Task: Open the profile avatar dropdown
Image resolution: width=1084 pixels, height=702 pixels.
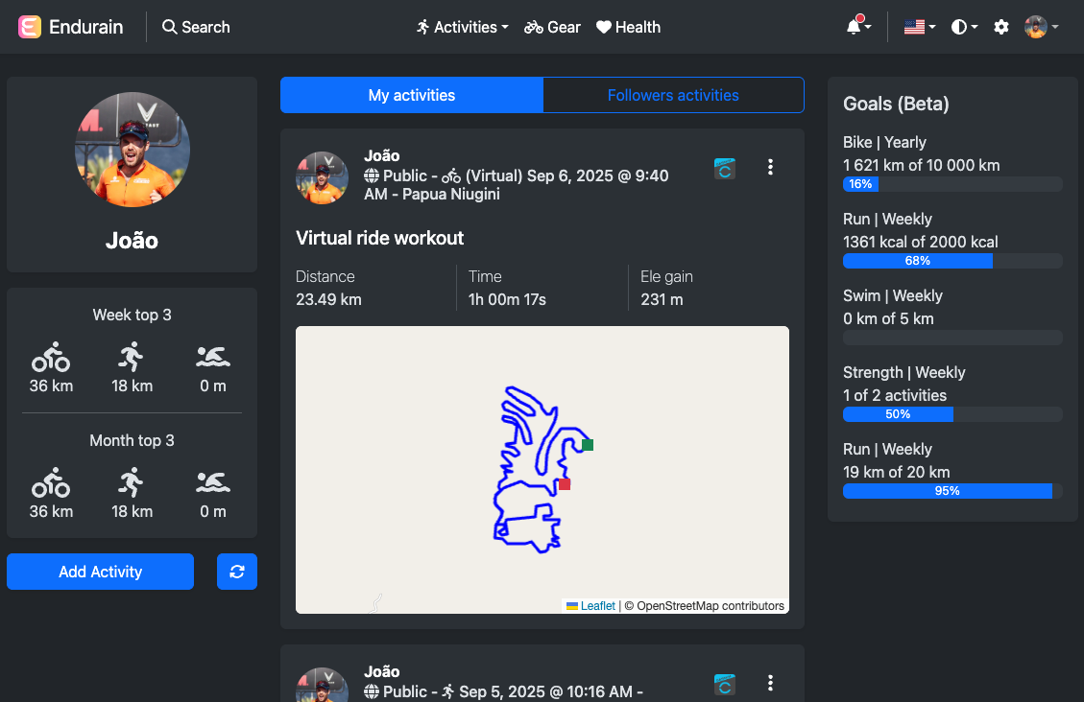Action: (1038, 27)
